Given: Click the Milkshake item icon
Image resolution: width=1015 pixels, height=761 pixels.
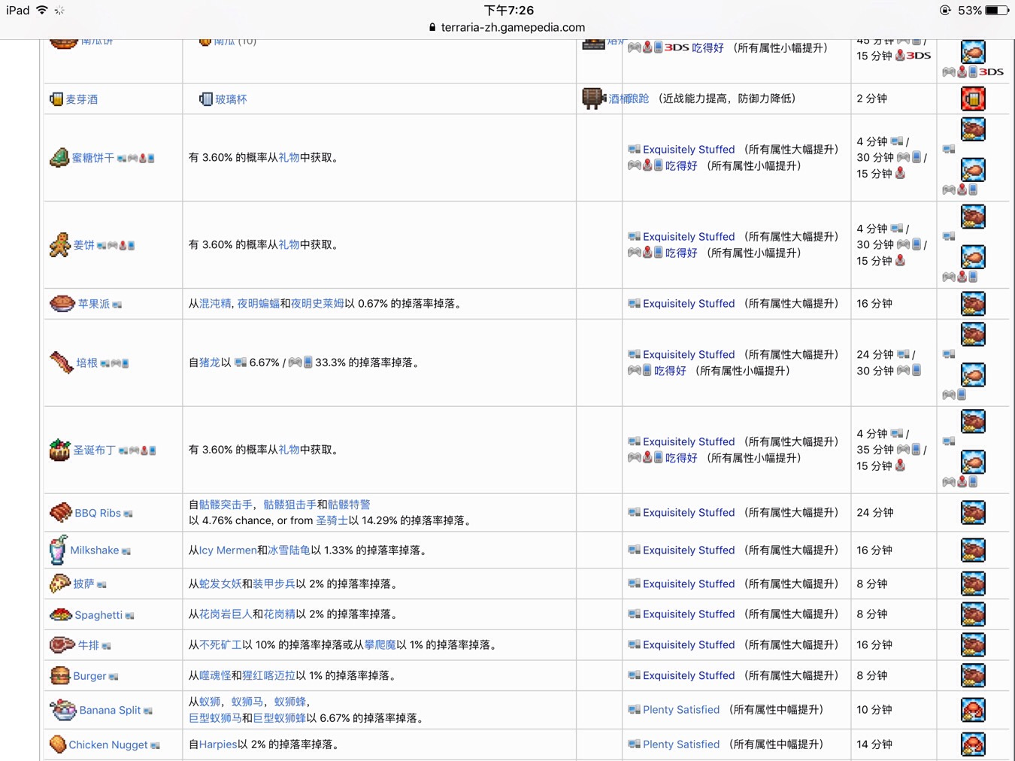Looking at the screenshot, I should (58, 550).
